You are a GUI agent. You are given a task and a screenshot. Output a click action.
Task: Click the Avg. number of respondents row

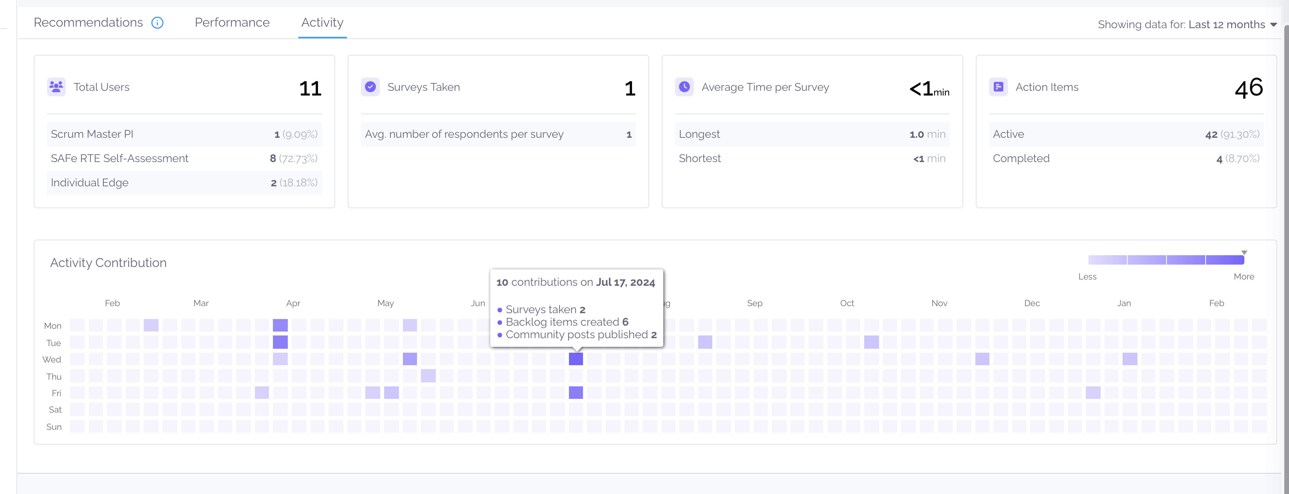[498, 134]
